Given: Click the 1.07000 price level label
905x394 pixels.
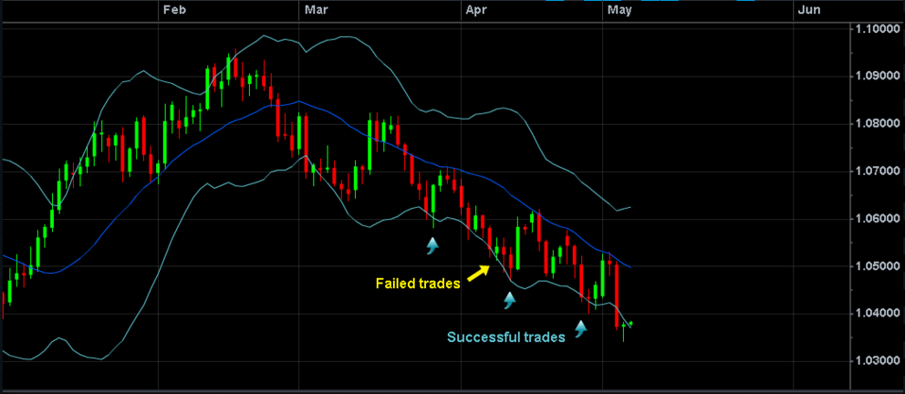Looking at the screenshot, I should click(877, 171).
